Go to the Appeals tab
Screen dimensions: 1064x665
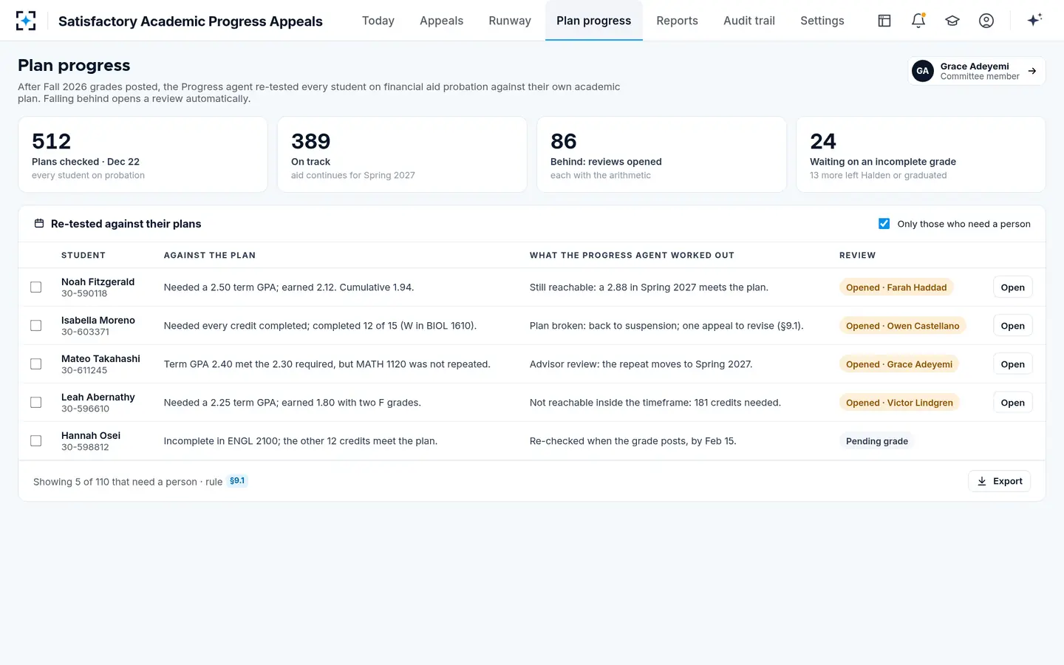442,21
